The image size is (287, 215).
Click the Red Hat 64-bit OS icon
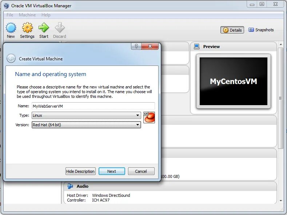point(149,117)
